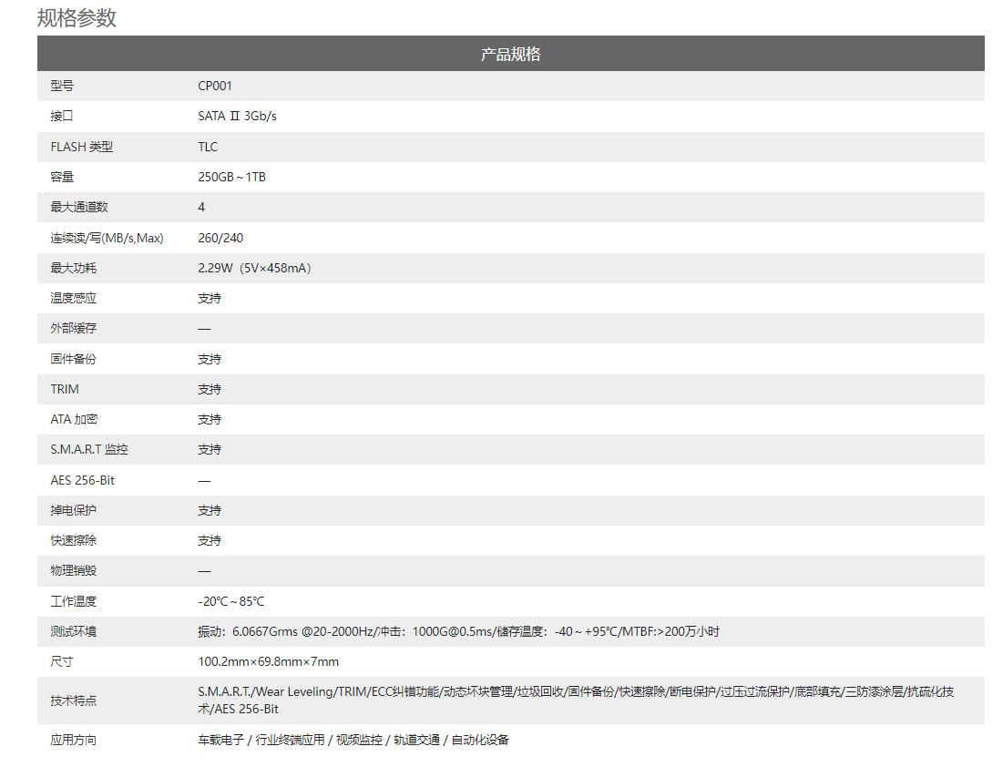Click the '掉电保护' label
The image size is (1003, 767).
click(74, 510)
